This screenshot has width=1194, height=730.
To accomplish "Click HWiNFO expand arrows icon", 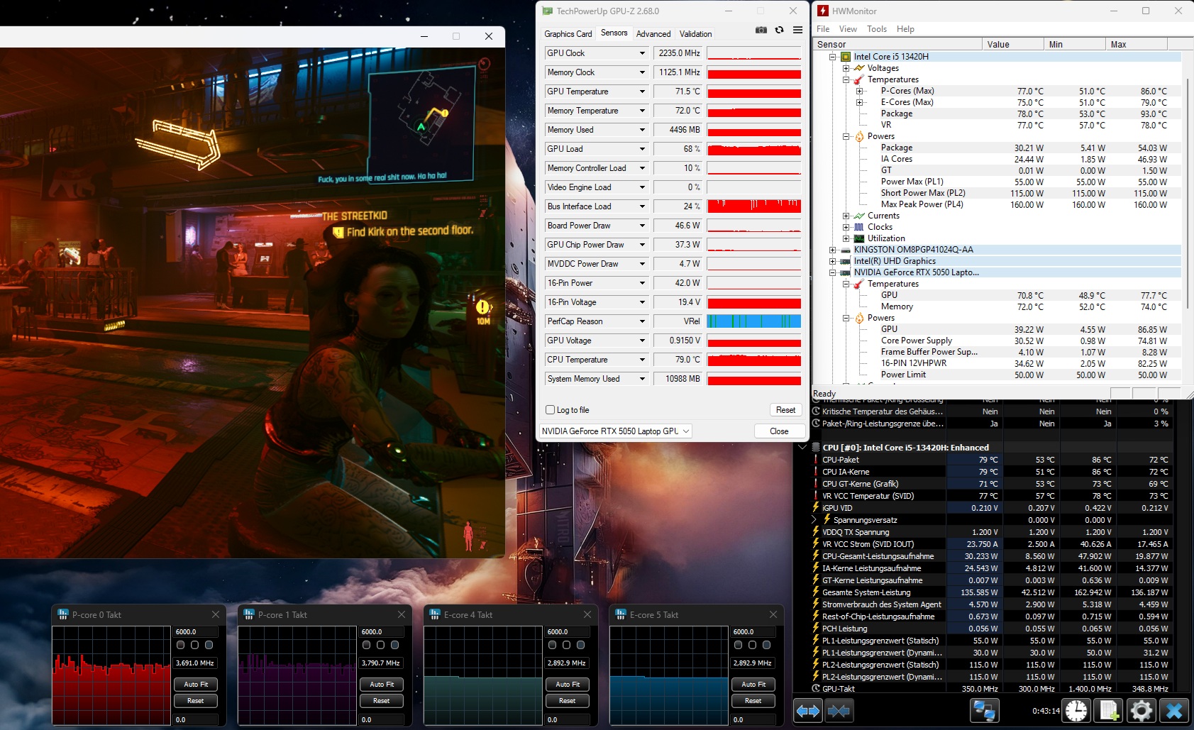I will 808,710.
